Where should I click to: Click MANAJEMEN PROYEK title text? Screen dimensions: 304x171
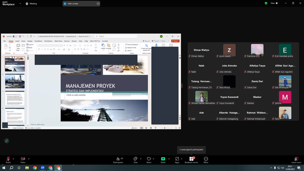90,86
